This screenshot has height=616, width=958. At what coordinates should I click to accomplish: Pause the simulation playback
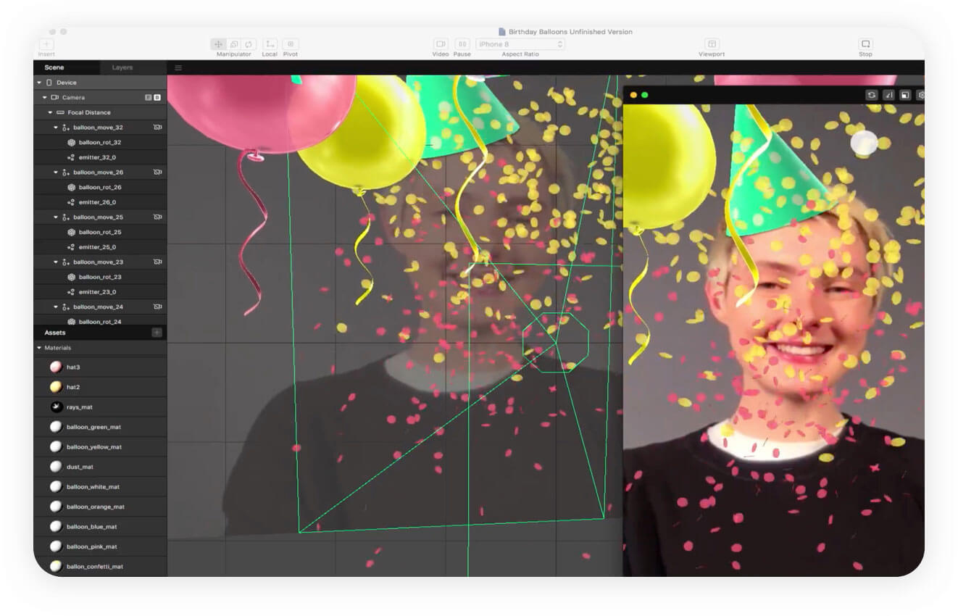[462, 43]
